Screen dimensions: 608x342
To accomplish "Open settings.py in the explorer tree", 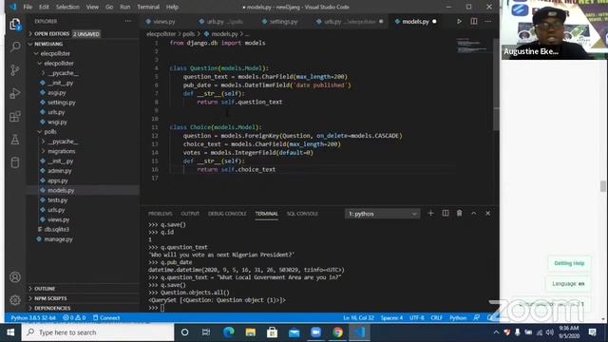I will tap(62, 103).
